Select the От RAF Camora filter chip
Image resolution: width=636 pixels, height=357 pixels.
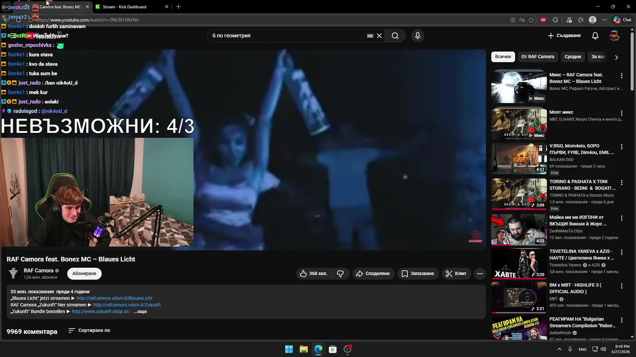click(538, 57)
